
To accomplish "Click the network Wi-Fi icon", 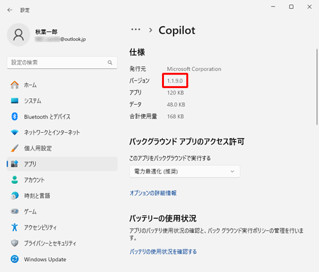I will (x=15, y=132).
